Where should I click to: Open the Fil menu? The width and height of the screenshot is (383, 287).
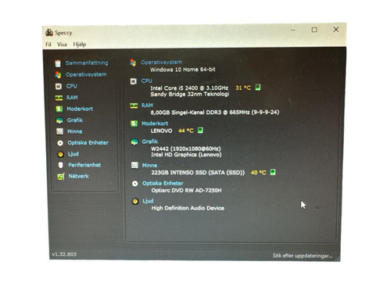[x=48, y=45]
